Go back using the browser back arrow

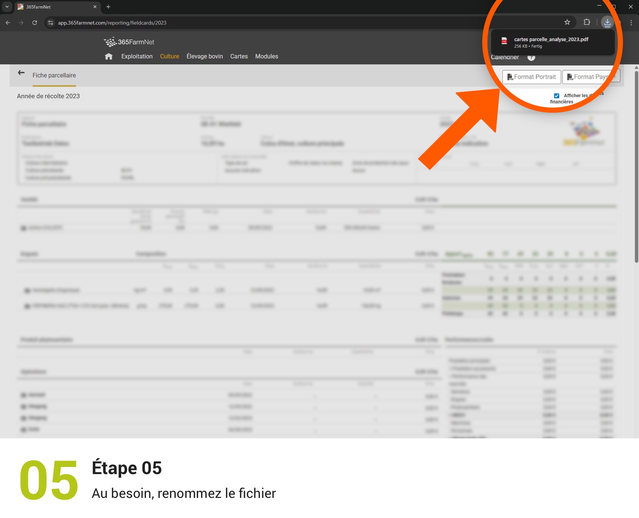(x=8, y=23)
